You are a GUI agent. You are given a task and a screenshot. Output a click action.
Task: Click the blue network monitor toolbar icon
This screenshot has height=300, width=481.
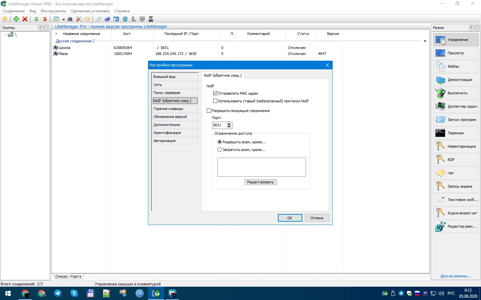click(x=125, y=19)
